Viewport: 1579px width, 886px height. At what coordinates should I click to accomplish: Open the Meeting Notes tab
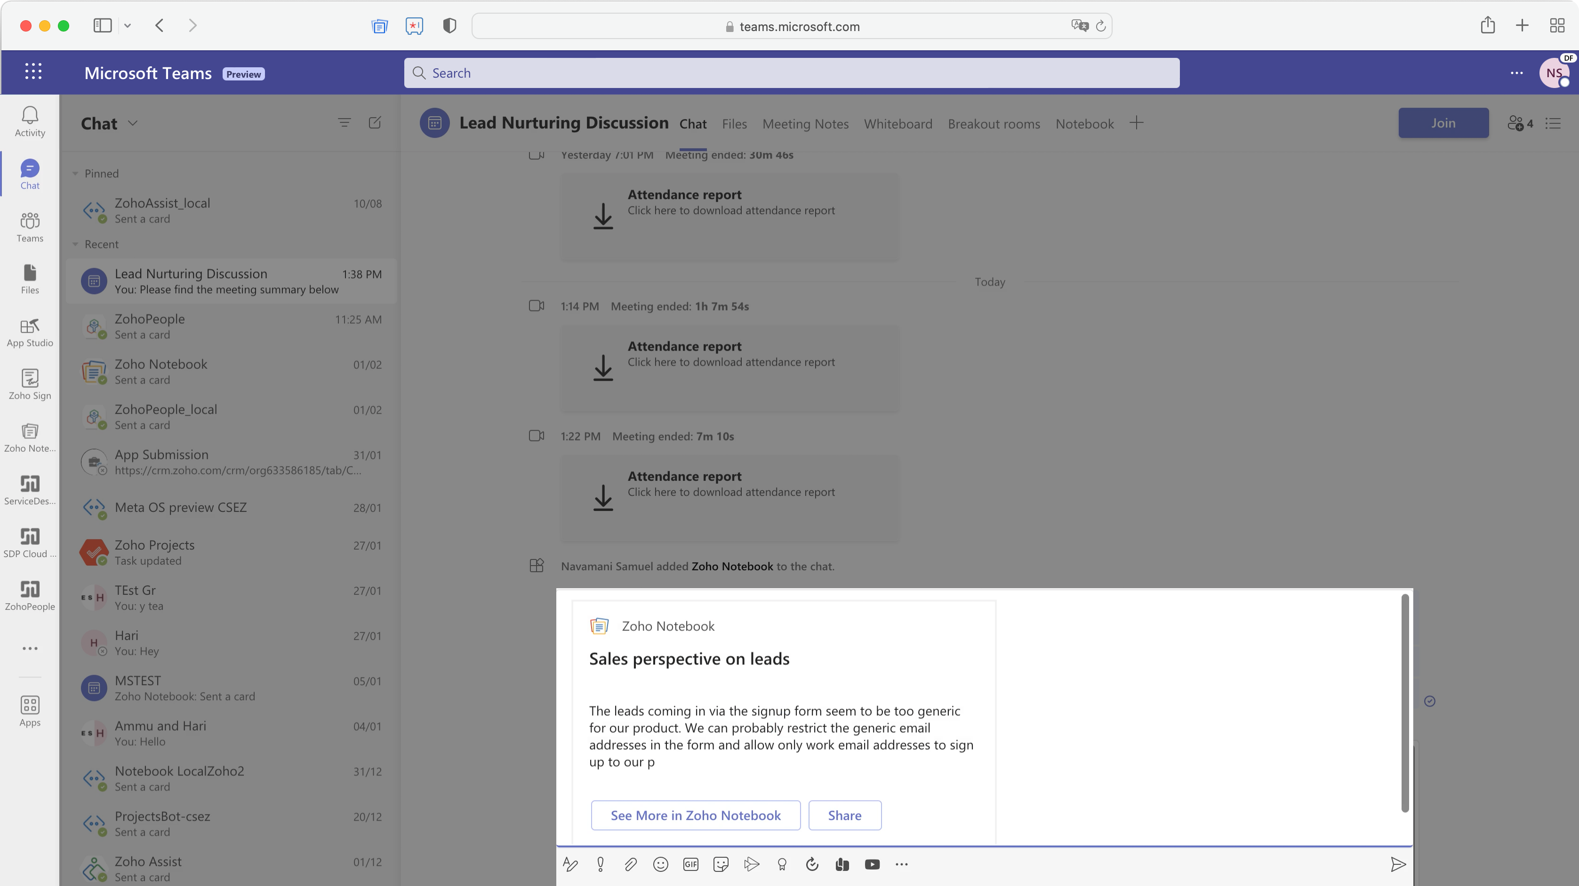click(805, 124)
